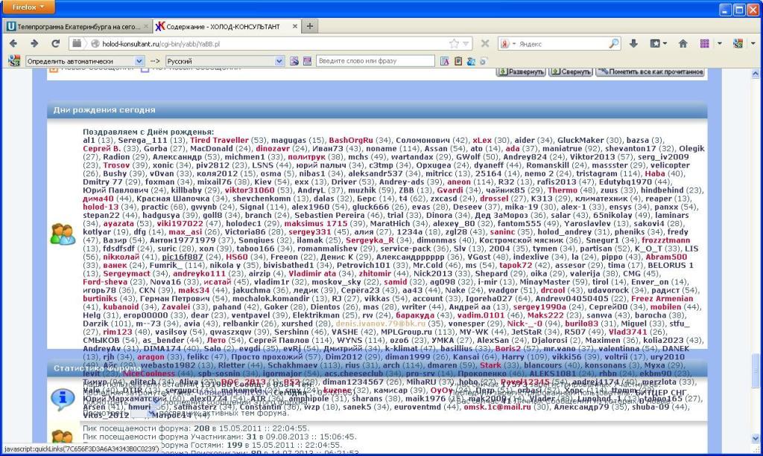Viewport: 763px width, 456px height.
Task: Click 'Пометить все как прочитанное' button
Action: coord(650,72)
